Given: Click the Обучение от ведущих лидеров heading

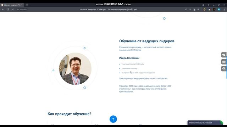Looking at the screenshot, I should pyautogui.click(x=146, y=41).
